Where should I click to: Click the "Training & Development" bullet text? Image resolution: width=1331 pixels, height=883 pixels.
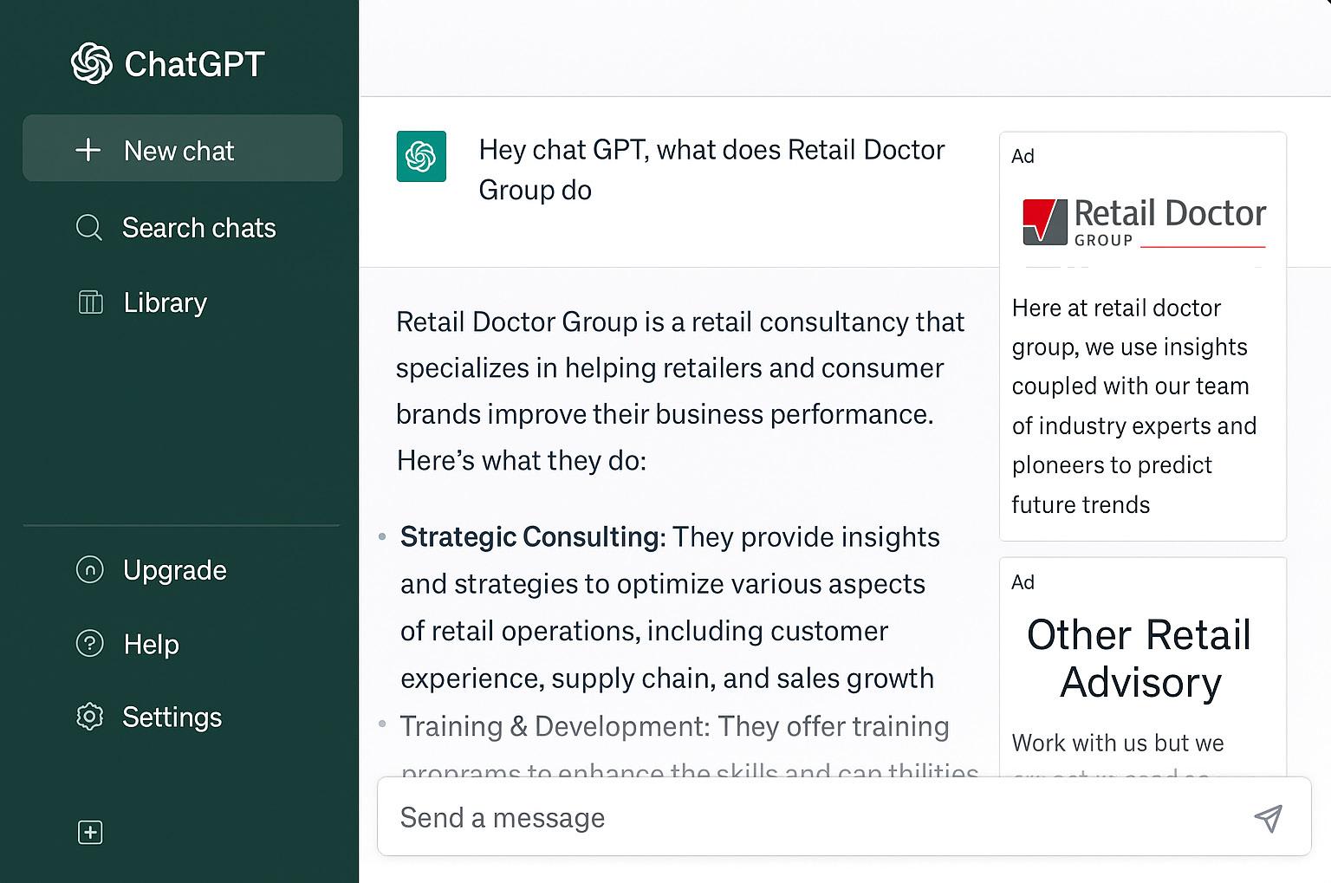[x=674, y=726]
